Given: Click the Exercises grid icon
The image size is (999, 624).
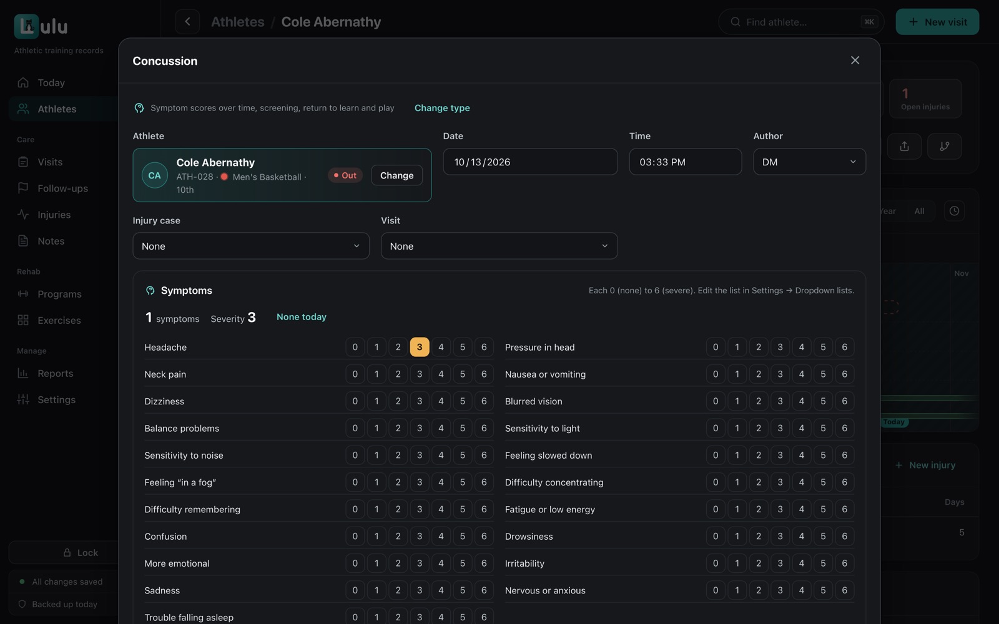Looking at the screenshot, I should click(x=23, y=320).
